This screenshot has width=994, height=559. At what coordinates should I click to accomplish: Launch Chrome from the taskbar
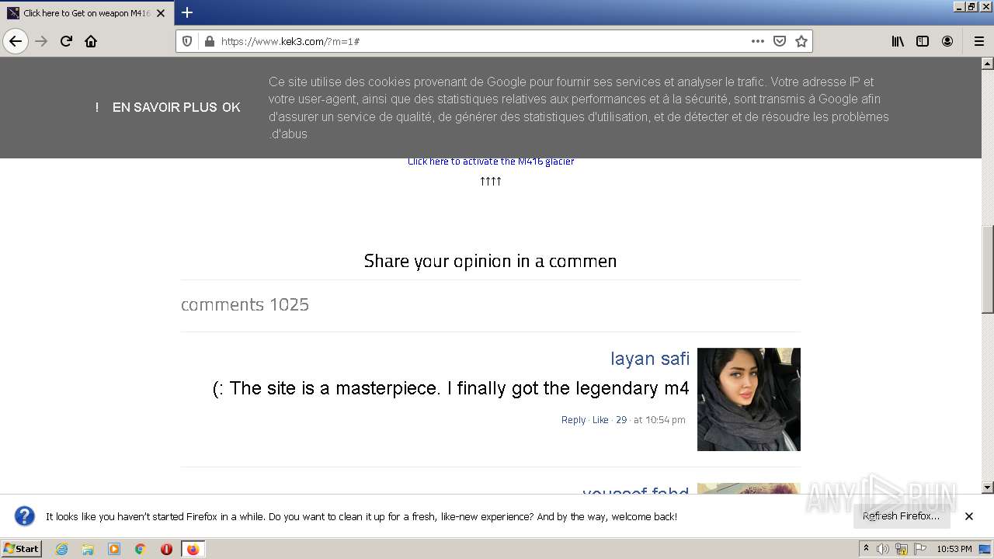coord(141,549)
